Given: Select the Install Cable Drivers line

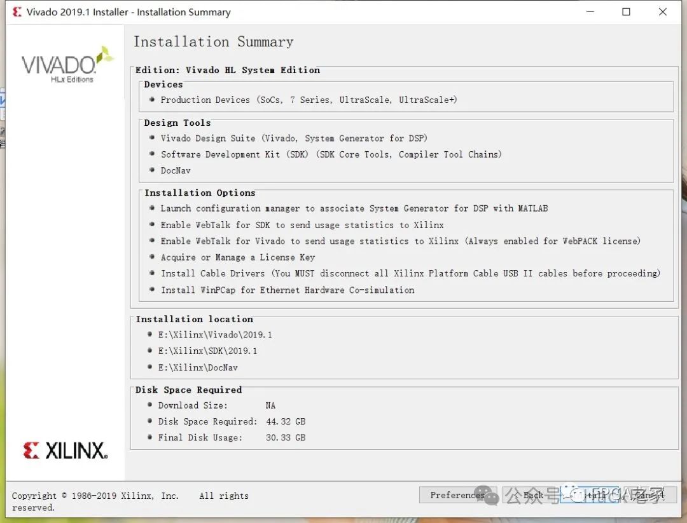Looking at the screenshot, I should pyautogui.click(x=410, y=273).
